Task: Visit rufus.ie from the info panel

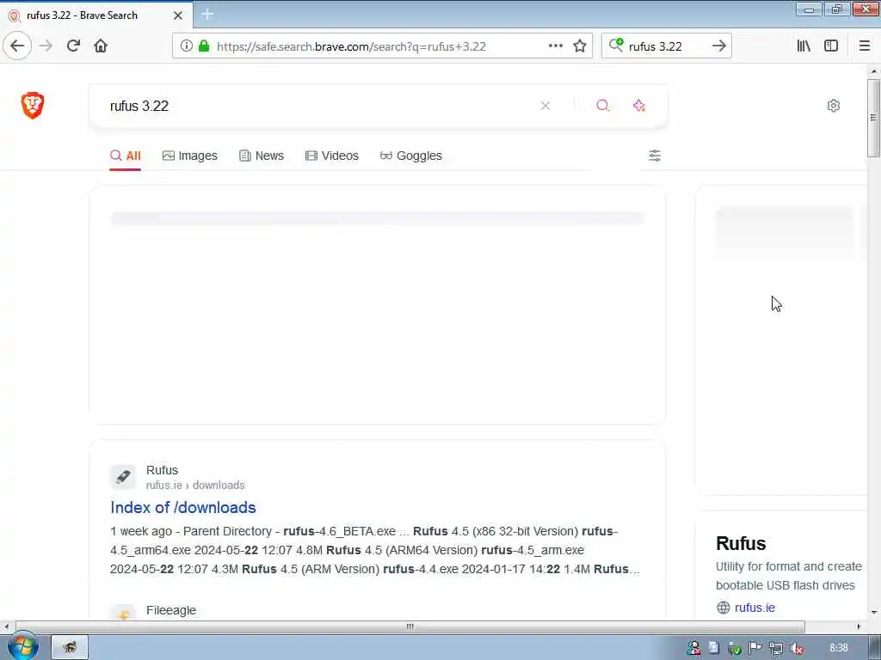Action: point(755,608)
